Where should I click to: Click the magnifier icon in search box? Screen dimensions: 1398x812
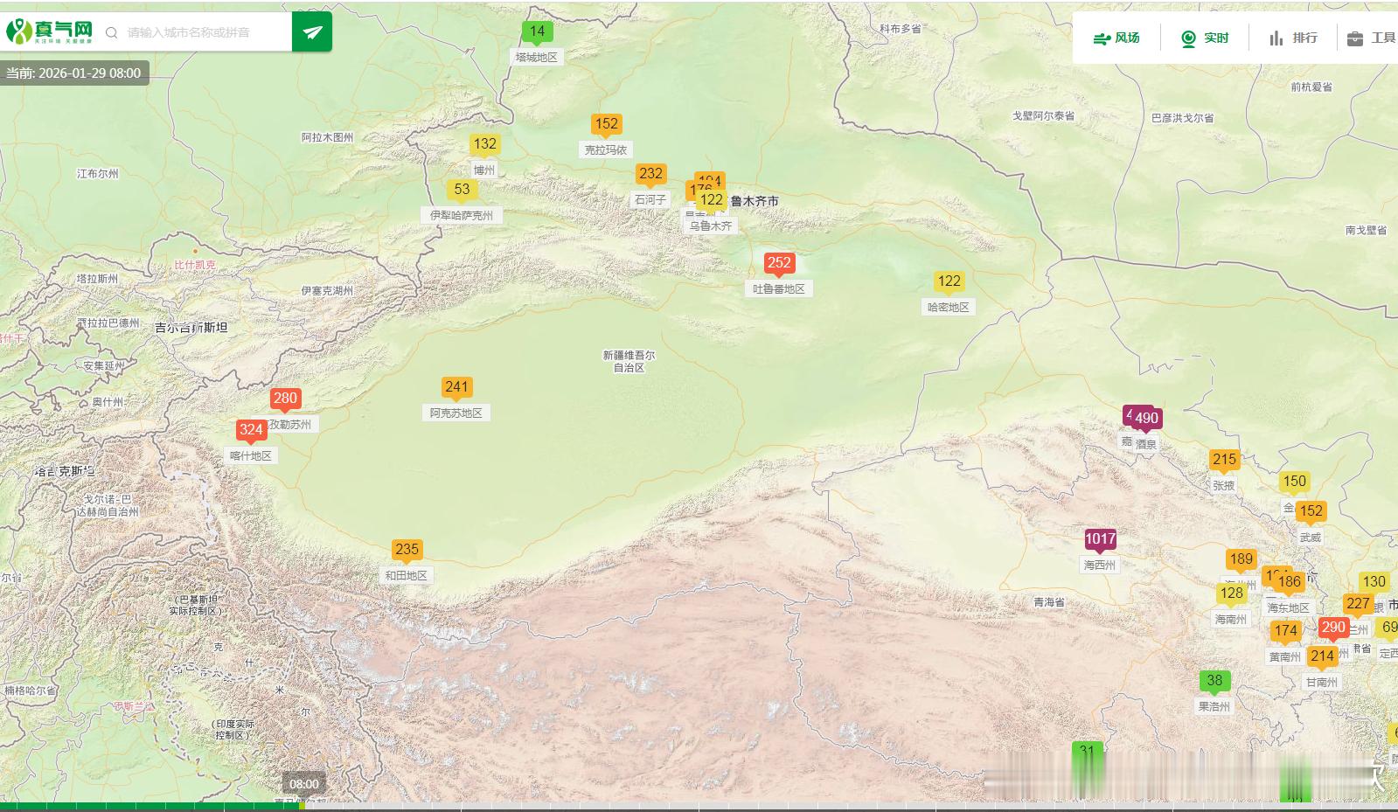pyautogui.click(x=112, y=33)
